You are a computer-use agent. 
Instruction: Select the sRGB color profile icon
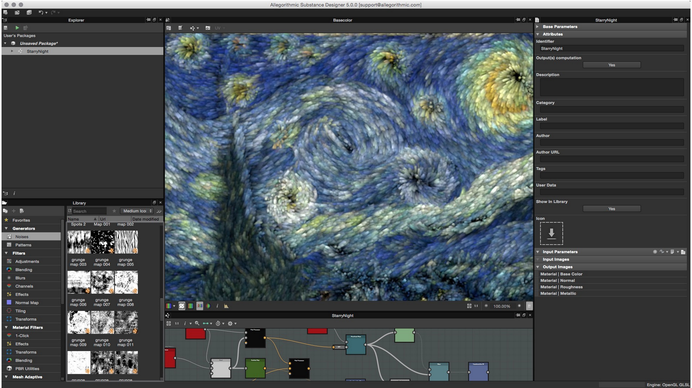[200, 306]
